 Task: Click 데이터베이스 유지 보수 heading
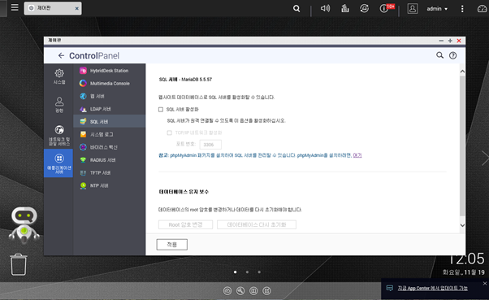coord(184,192)
